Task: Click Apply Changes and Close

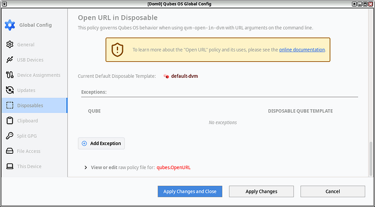Action: click(x=190, y=191)
